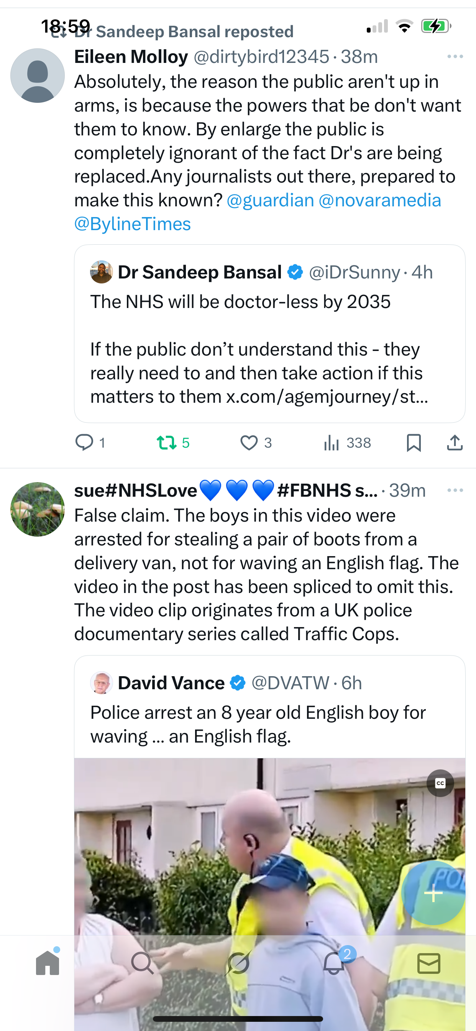This screenshot has height=1031, width=476.
Task: Open more options on sue#NHSLove post
Action: tap(455, 490)
